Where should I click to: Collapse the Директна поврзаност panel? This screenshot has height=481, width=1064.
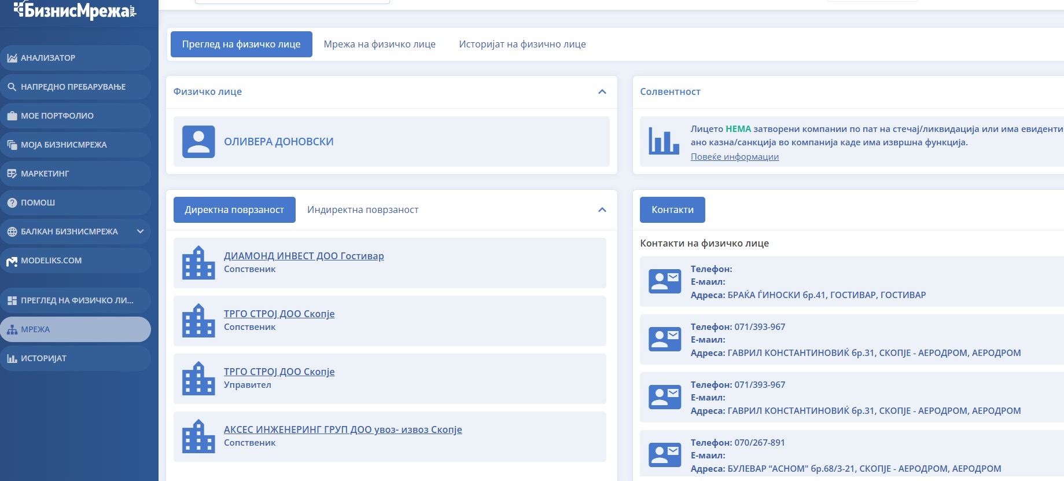point(602,210)
